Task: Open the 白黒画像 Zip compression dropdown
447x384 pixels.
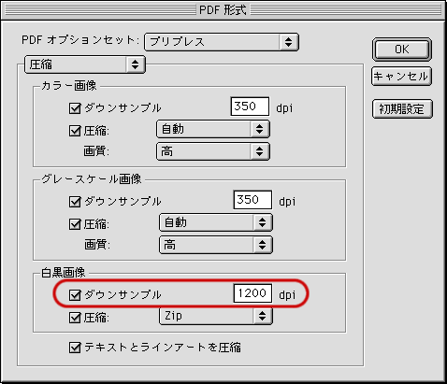Action: [x=216, y=316]
